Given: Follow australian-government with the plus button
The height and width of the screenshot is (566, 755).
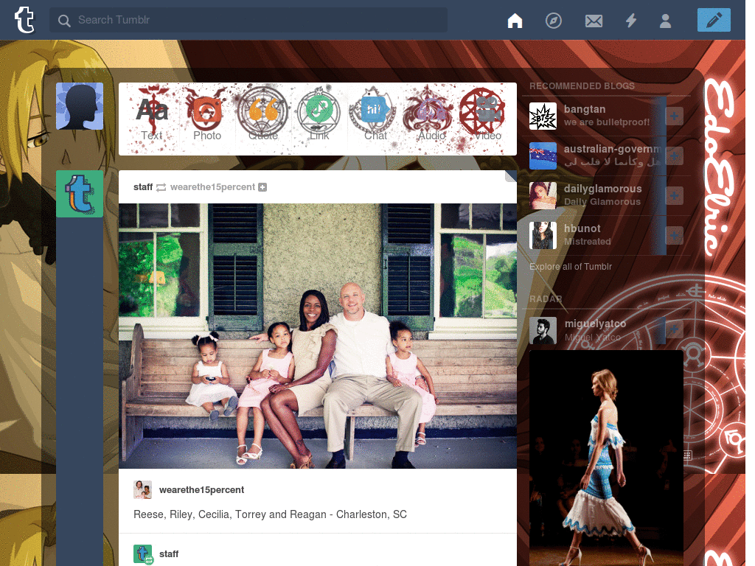Looking at the screenshot, I should (674, 156).
